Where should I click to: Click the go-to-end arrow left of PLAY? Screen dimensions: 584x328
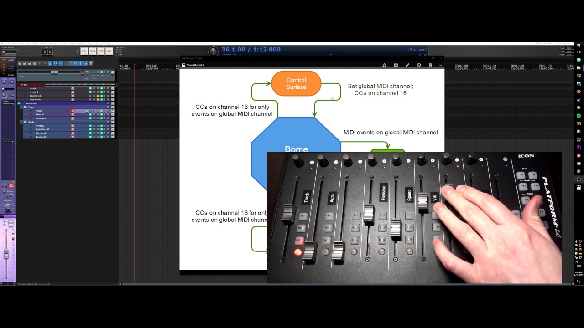pos(50,52)
